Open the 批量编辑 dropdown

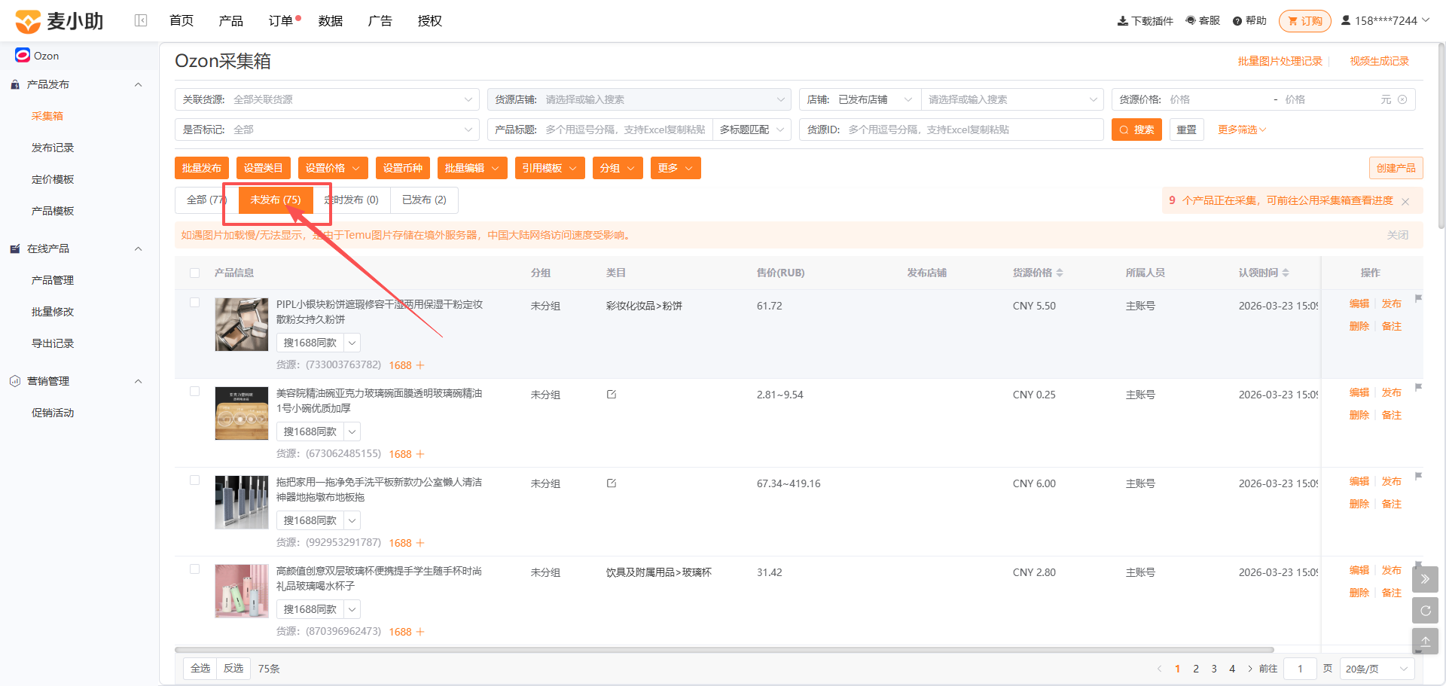[472, 168]
